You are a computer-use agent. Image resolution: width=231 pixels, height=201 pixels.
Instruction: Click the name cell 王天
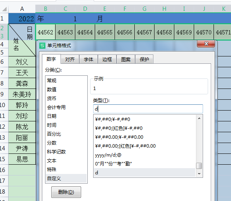(x=22, y=73)
